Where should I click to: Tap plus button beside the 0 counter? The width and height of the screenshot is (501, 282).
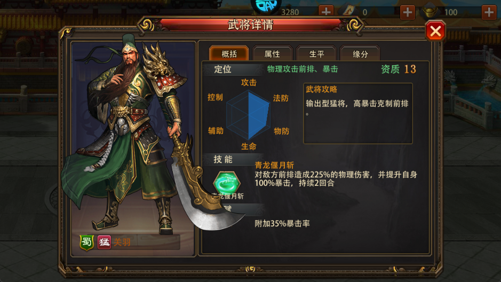(408, 12)
